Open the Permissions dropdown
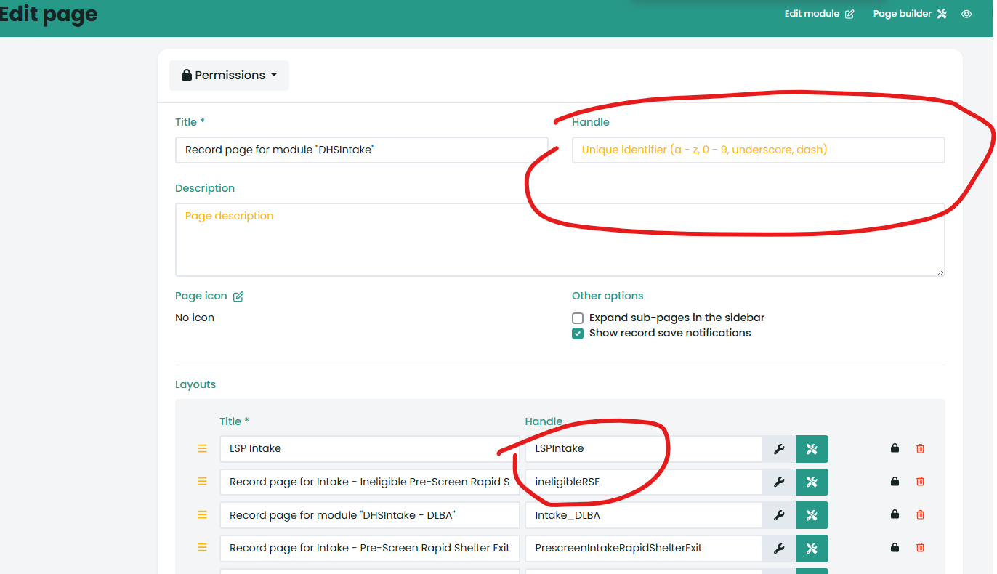997x574 pixels. pos(229,76)
